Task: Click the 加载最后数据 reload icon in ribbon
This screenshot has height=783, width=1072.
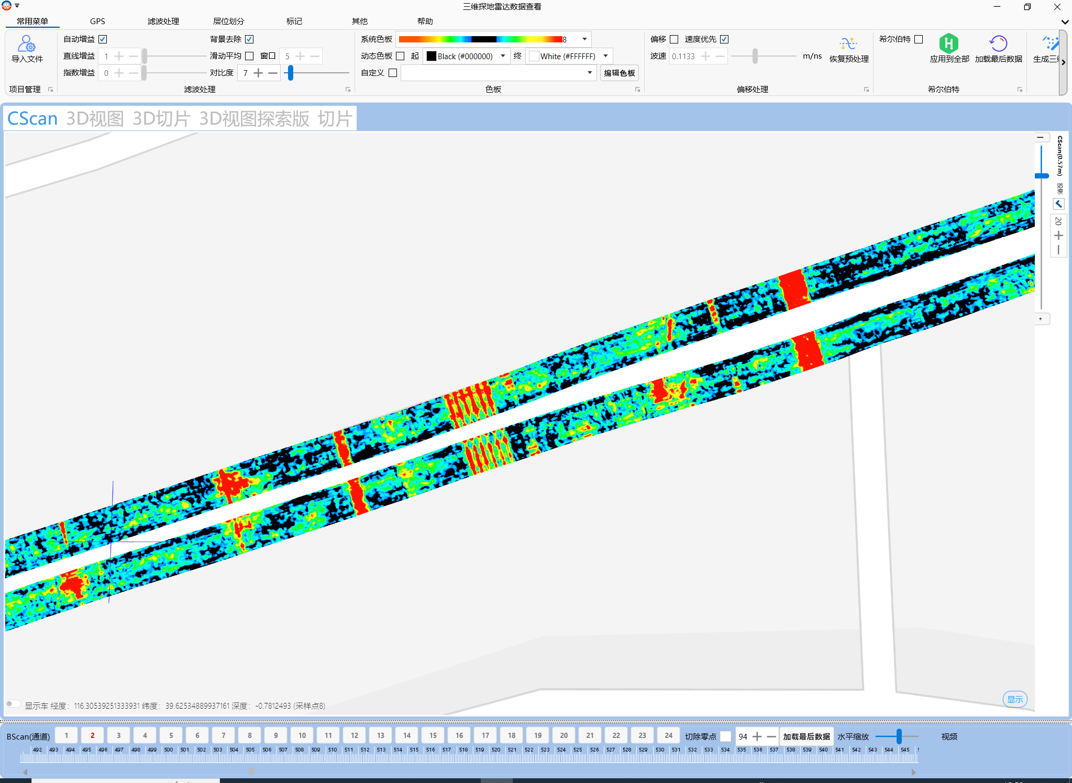Action: 998,43
